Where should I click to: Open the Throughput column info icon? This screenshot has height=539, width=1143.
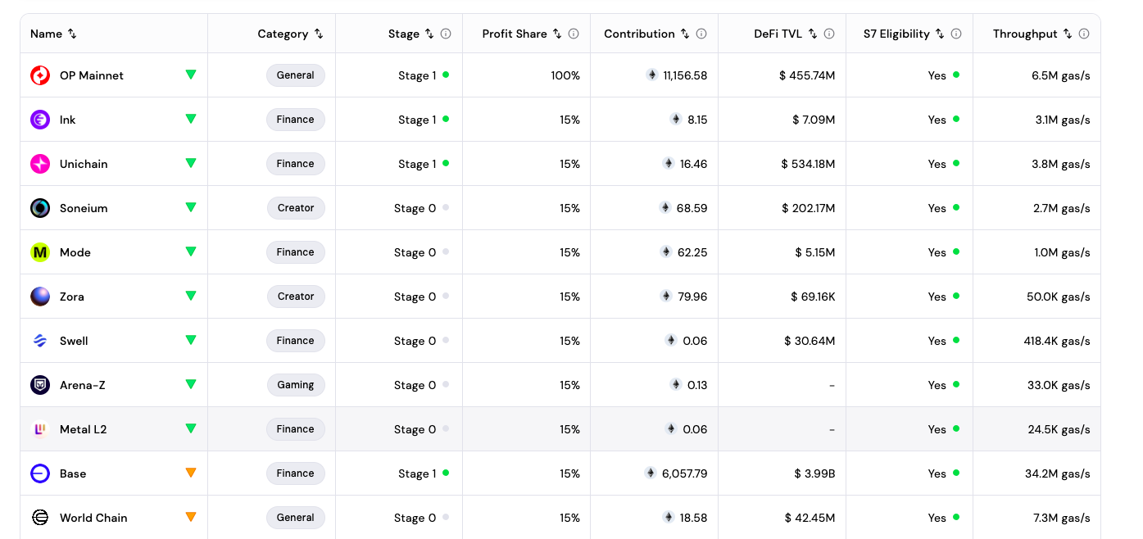click(1084, 34)
